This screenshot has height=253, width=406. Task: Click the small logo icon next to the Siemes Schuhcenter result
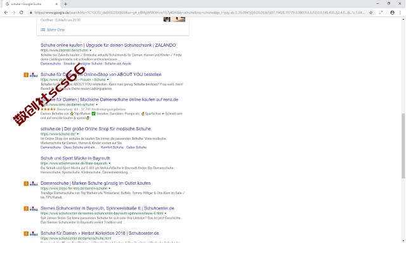point(34,209)
